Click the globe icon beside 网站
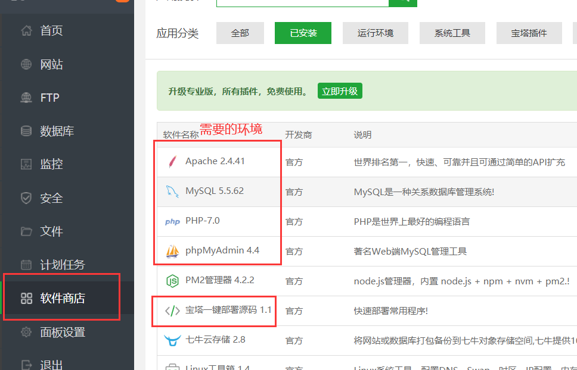The image size is (577, 370). [26, 64]
